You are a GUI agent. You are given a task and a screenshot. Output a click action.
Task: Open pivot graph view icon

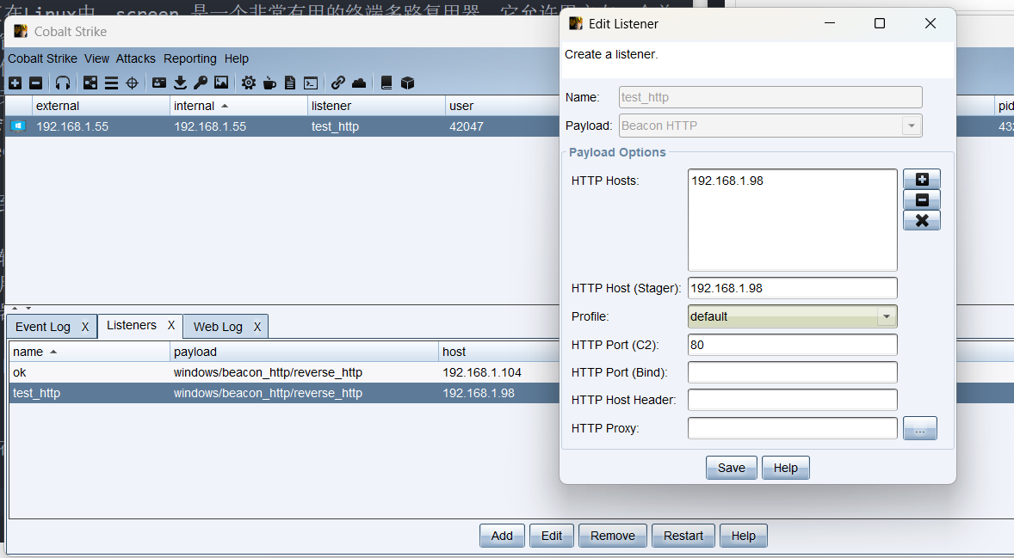tap(90, 83)
